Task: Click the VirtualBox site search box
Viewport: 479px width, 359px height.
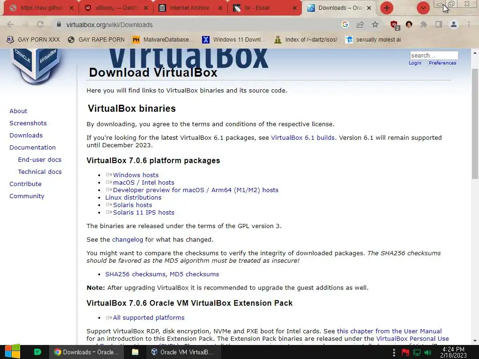Action: (x=434, y=55)
